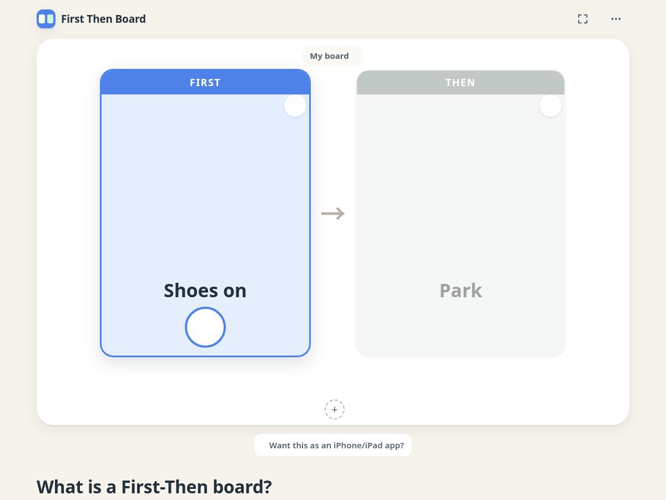Click the Shoes on label
Viewport: 666px width, 500px height.
205,291
